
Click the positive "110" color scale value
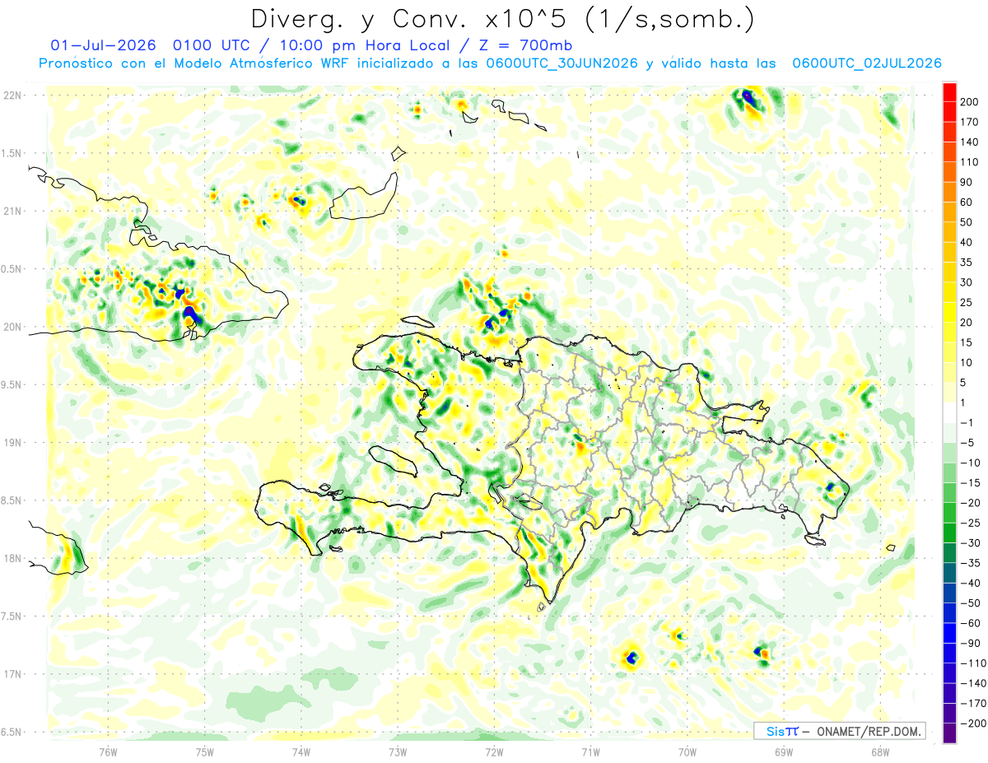(969, 161)
